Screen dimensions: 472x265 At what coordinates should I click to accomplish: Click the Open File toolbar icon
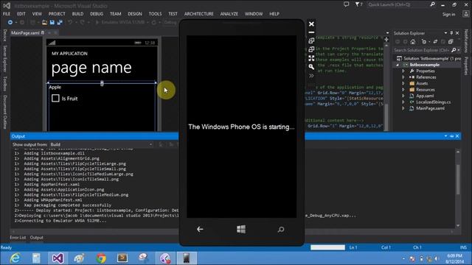[44, 22]
